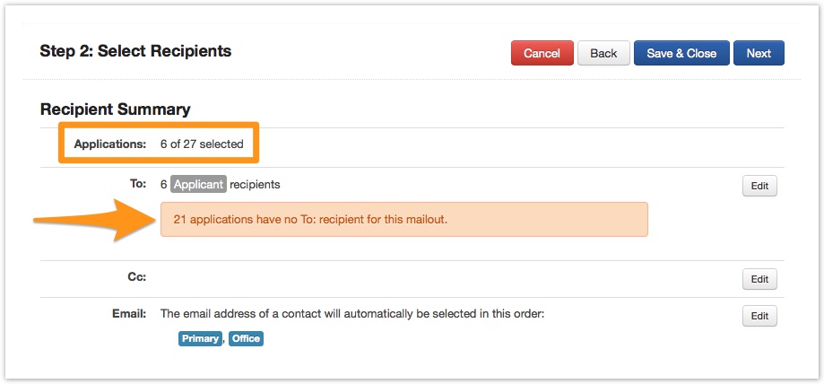Go back using the Back button
The image size is (824, 384).
click(x=603, y=53)
